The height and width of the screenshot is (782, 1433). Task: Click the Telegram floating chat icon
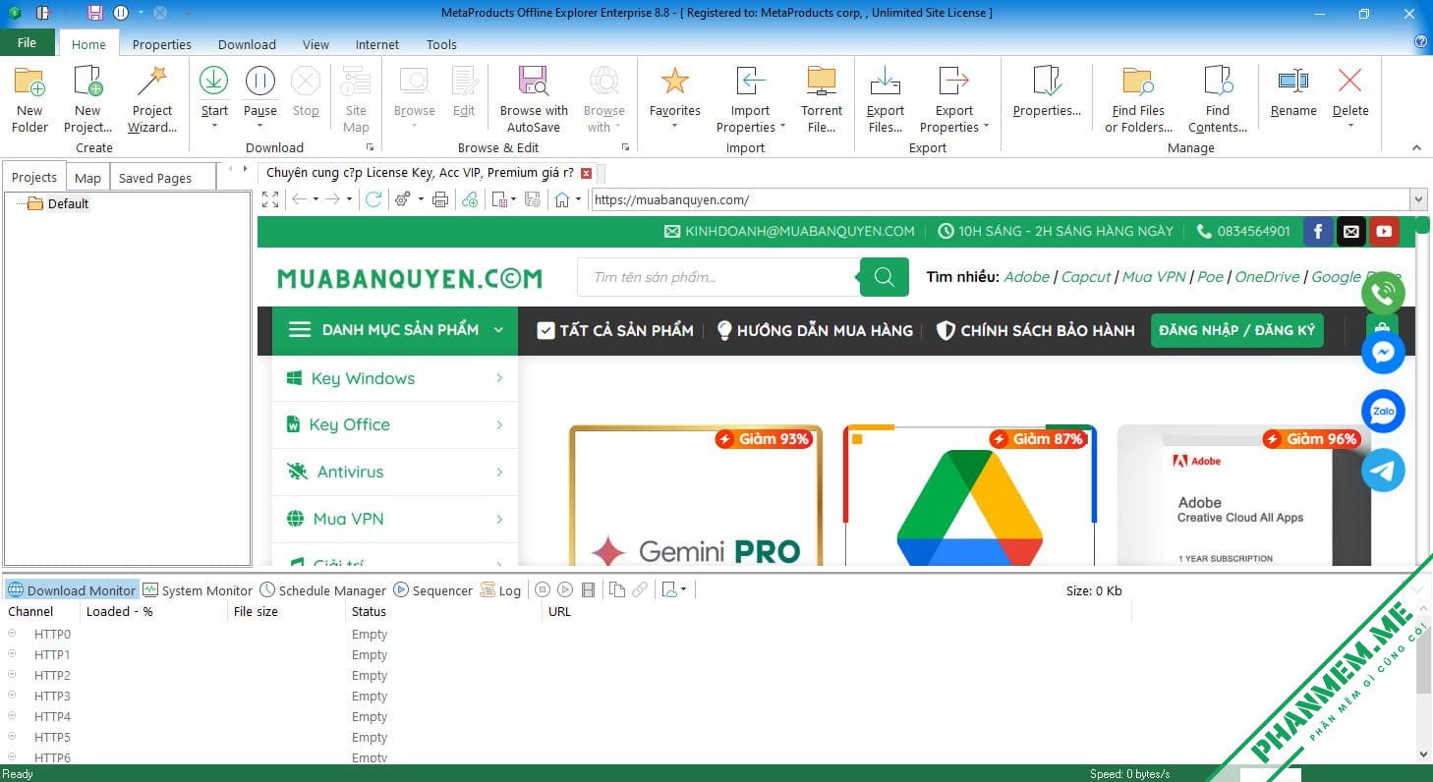(x=1383, y=471)
